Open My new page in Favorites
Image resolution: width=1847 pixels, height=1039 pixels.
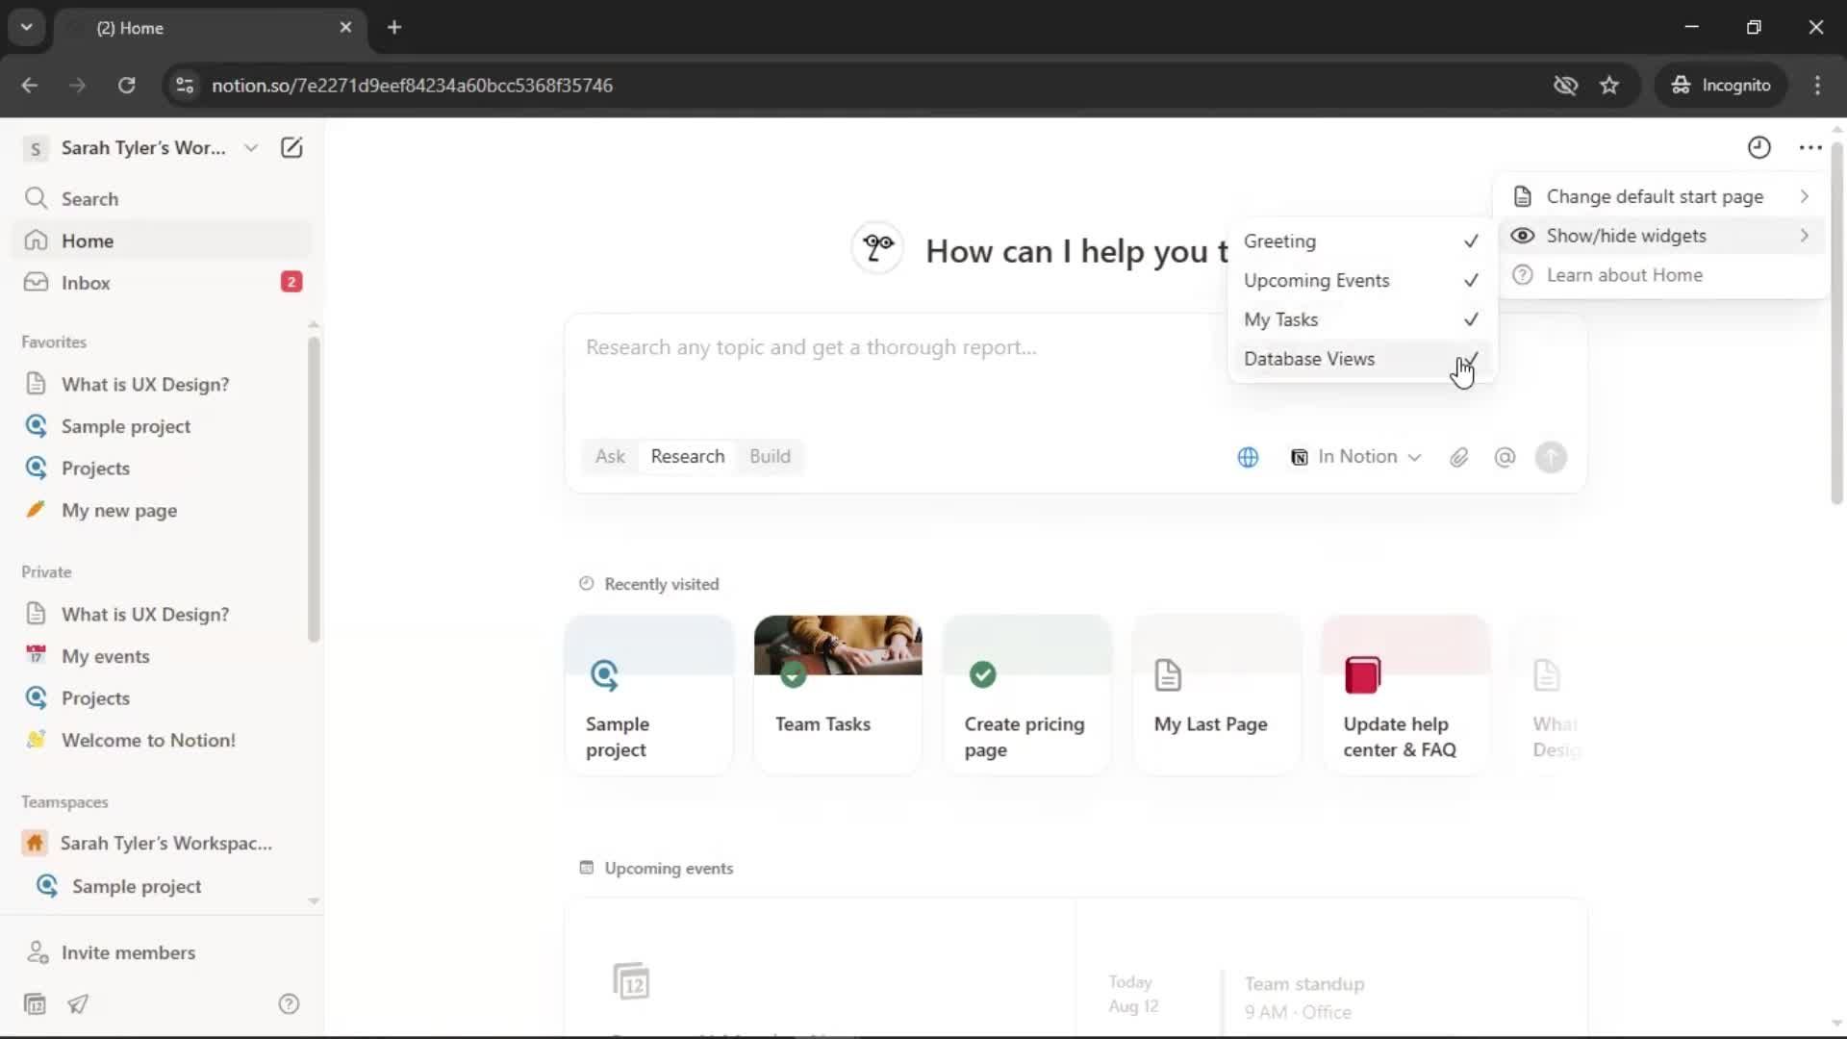[x=162, y=510]
